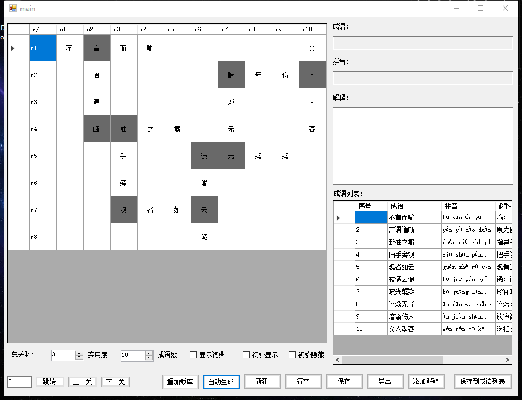This screenshot has height=400, width=522.
Task: Increase the 实用度 spinner value
Action: tap(149, 353)
